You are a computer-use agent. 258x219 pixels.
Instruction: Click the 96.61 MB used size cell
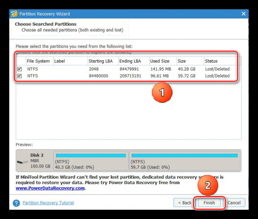[160, 76]
